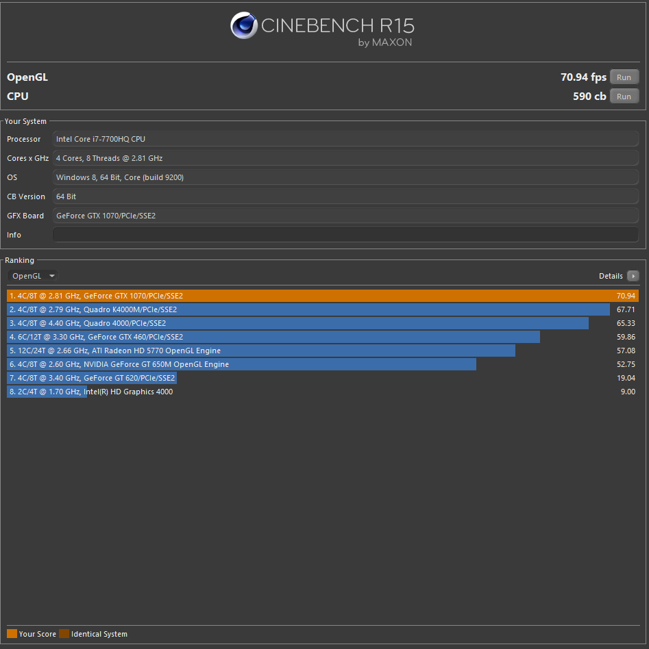Run the OpenGL benchmark
Screen dimensions: 649x649
coord(624,77)
